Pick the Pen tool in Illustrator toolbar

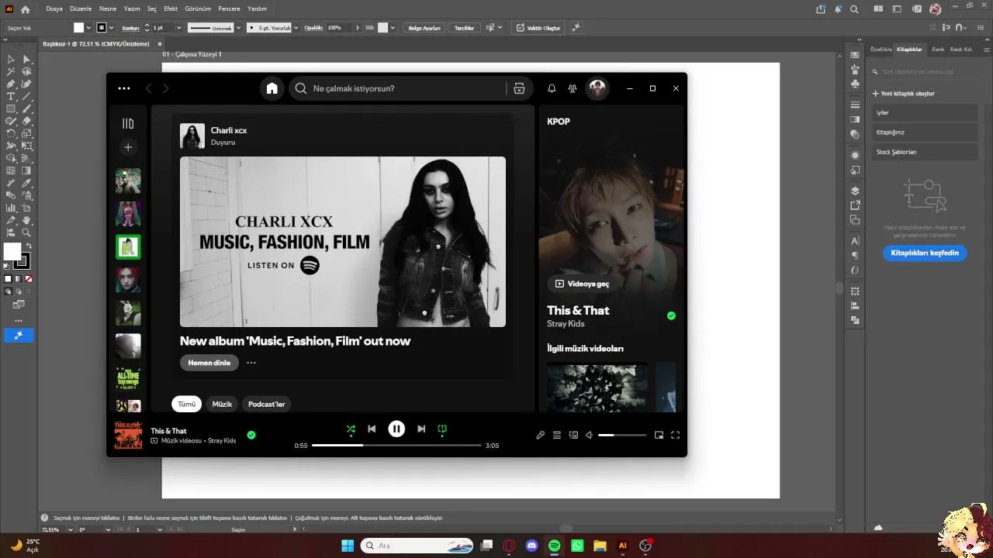click(11, 84)
